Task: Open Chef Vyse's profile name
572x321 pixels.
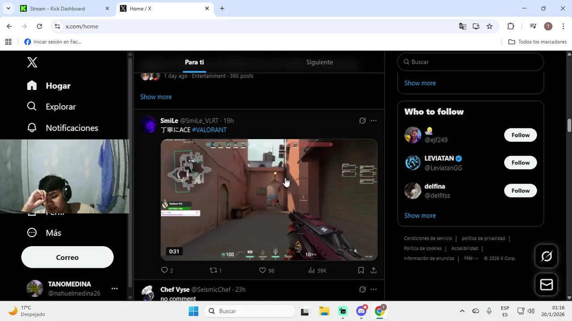Action: tap(175, 289)
